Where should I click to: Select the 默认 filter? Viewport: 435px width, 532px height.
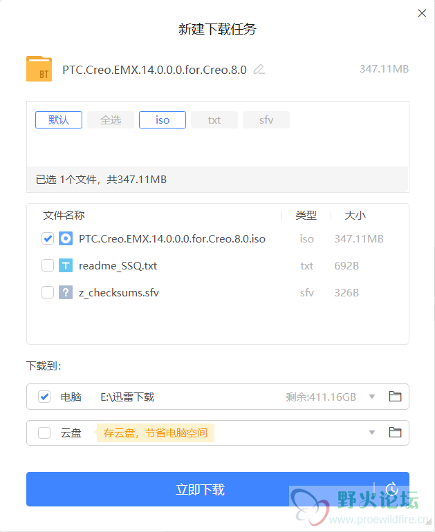pyautogui.click(x=59, y=120)
